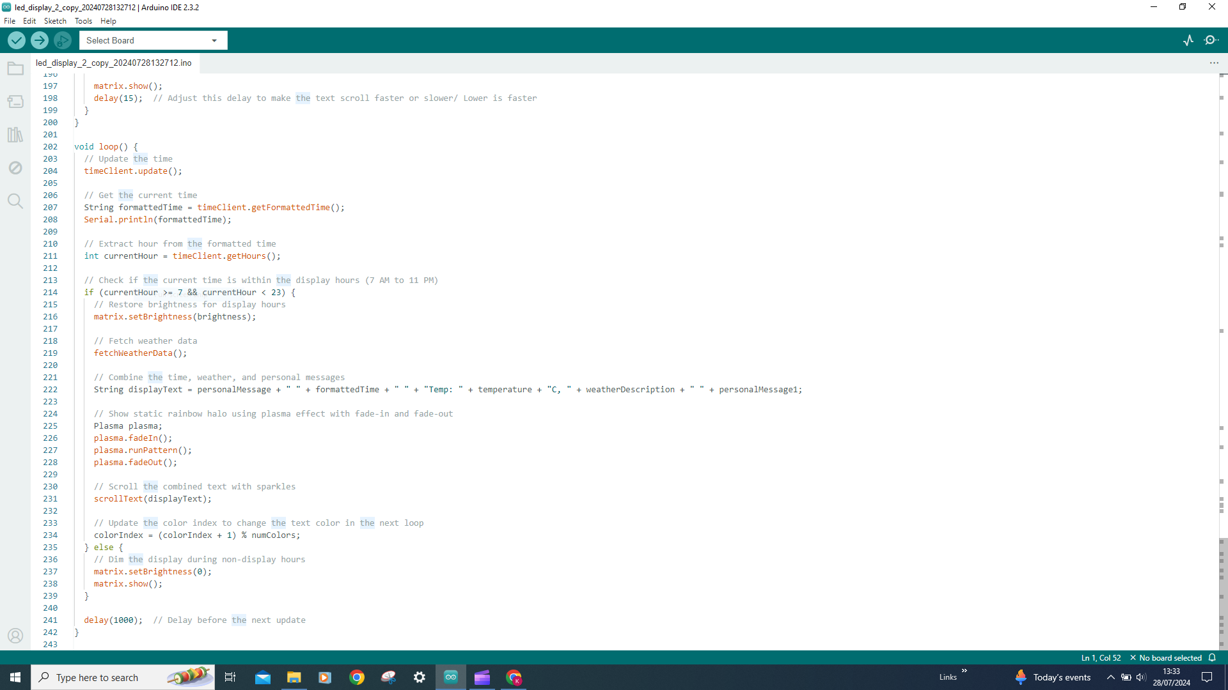Image resolution: width=1228 pixels, height=690 pixels.
Task: Click the Verify sketch checkmark button
Action: (17, 40)
